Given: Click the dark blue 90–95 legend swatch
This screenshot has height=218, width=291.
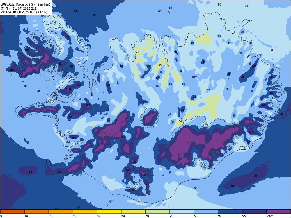Looking at the screenshot, I should [x=230, y=212].
